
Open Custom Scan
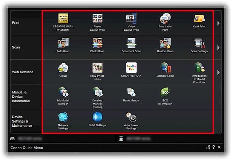[x=165, y=45]
